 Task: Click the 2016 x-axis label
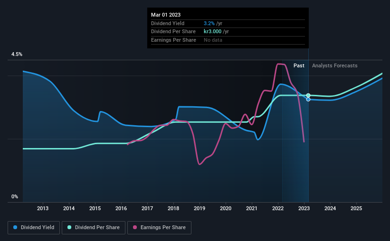121,208
